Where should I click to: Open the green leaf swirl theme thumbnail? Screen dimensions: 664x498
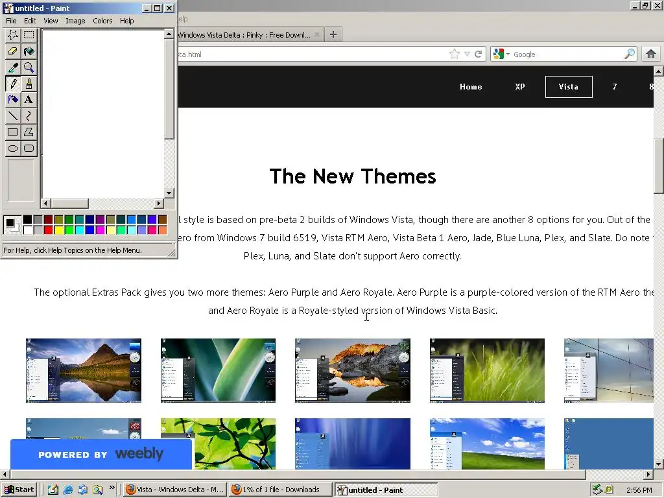coord(218,370)
